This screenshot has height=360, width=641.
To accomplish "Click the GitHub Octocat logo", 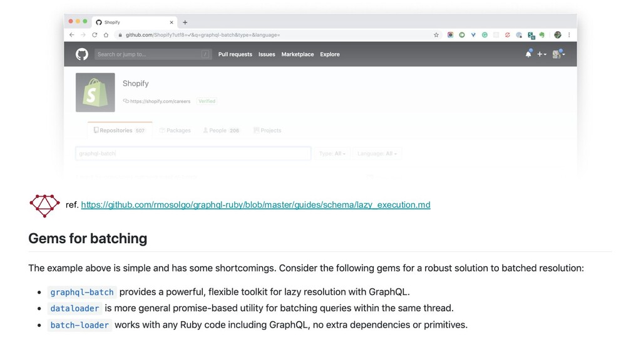I will click(82, 54).
